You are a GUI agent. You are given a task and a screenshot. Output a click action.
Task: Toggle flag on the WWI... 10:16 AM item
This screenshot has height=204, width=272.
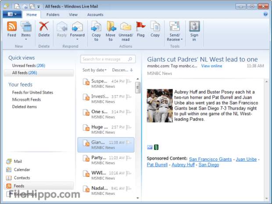(x=129, y=173)
